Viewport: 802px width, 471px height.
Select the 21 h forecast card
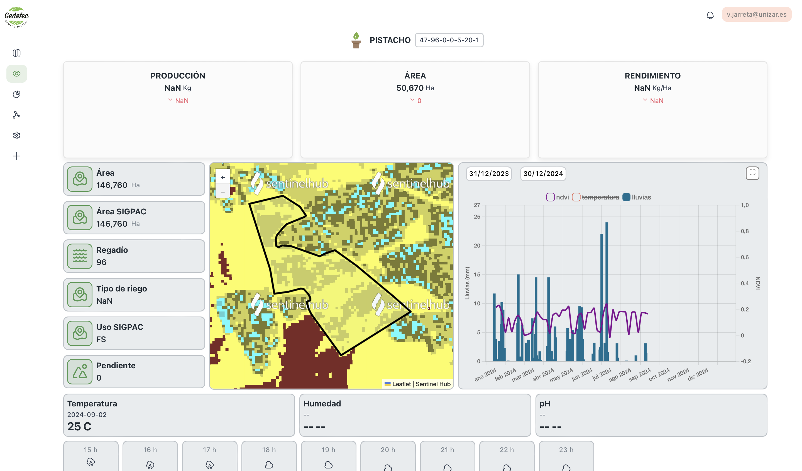(447, 456)
